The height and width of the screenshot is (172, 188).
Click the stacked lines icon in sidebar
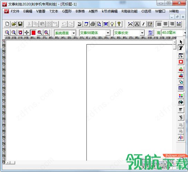(x=181, y=110)
